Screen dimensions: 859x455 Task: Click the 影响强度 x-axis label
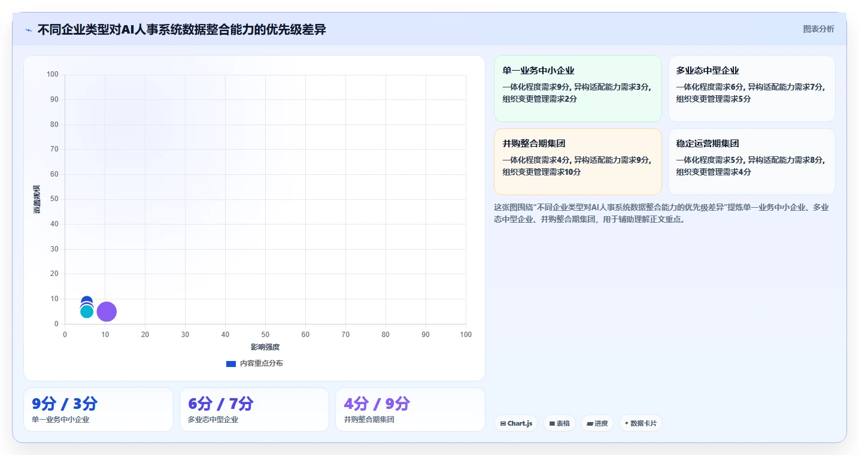(265, 347)
